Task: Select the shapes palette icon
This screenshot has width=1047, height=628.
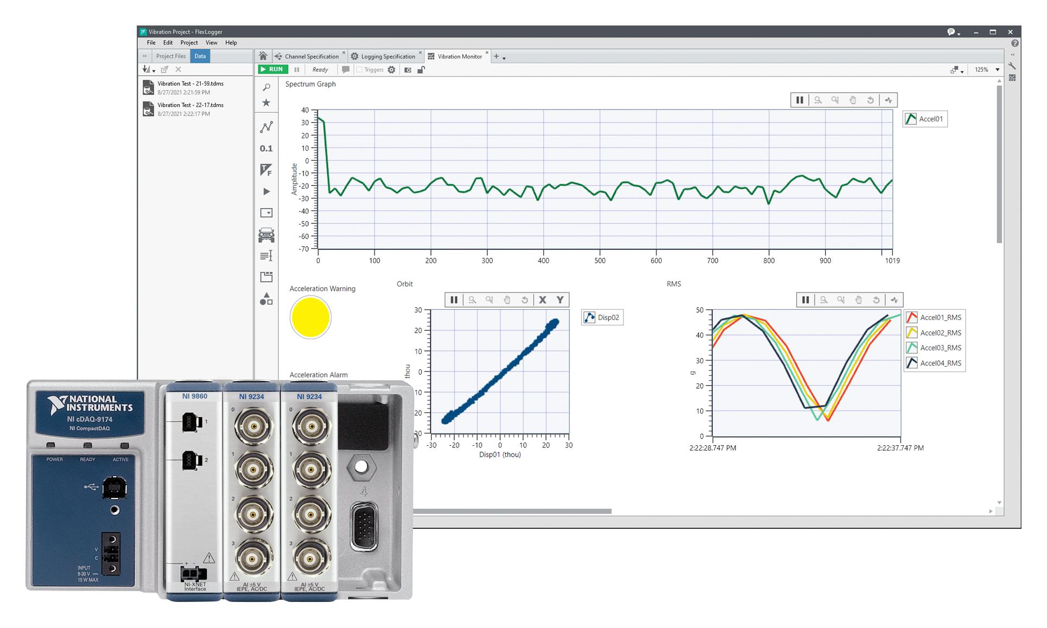Action: point(266,299)
